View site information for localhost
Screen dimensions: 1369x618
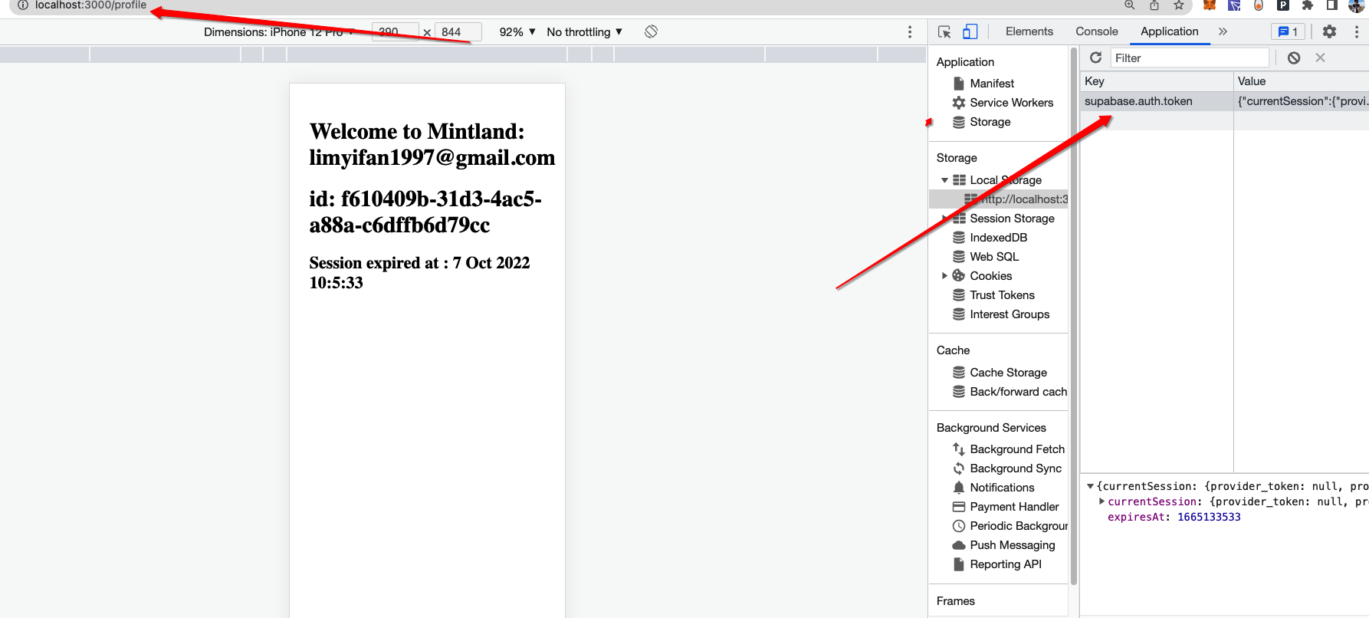tap(23, 5)
